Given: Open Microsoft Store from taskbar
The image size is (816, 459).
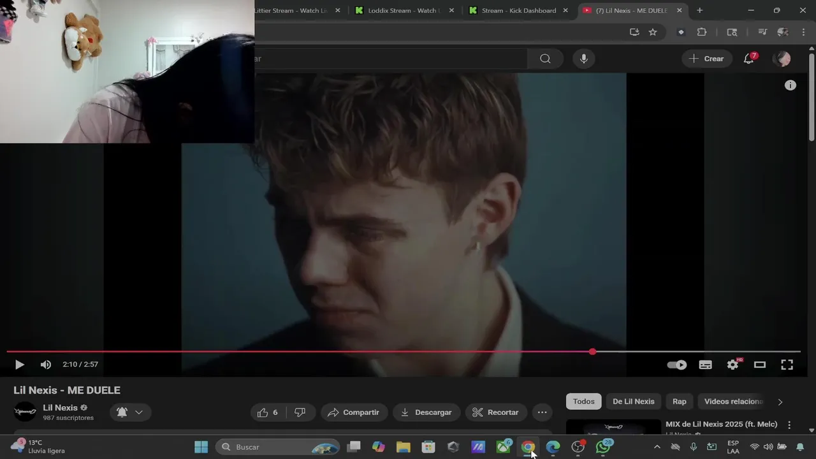Looking at the screenshot, I should (x=428, y=447).
